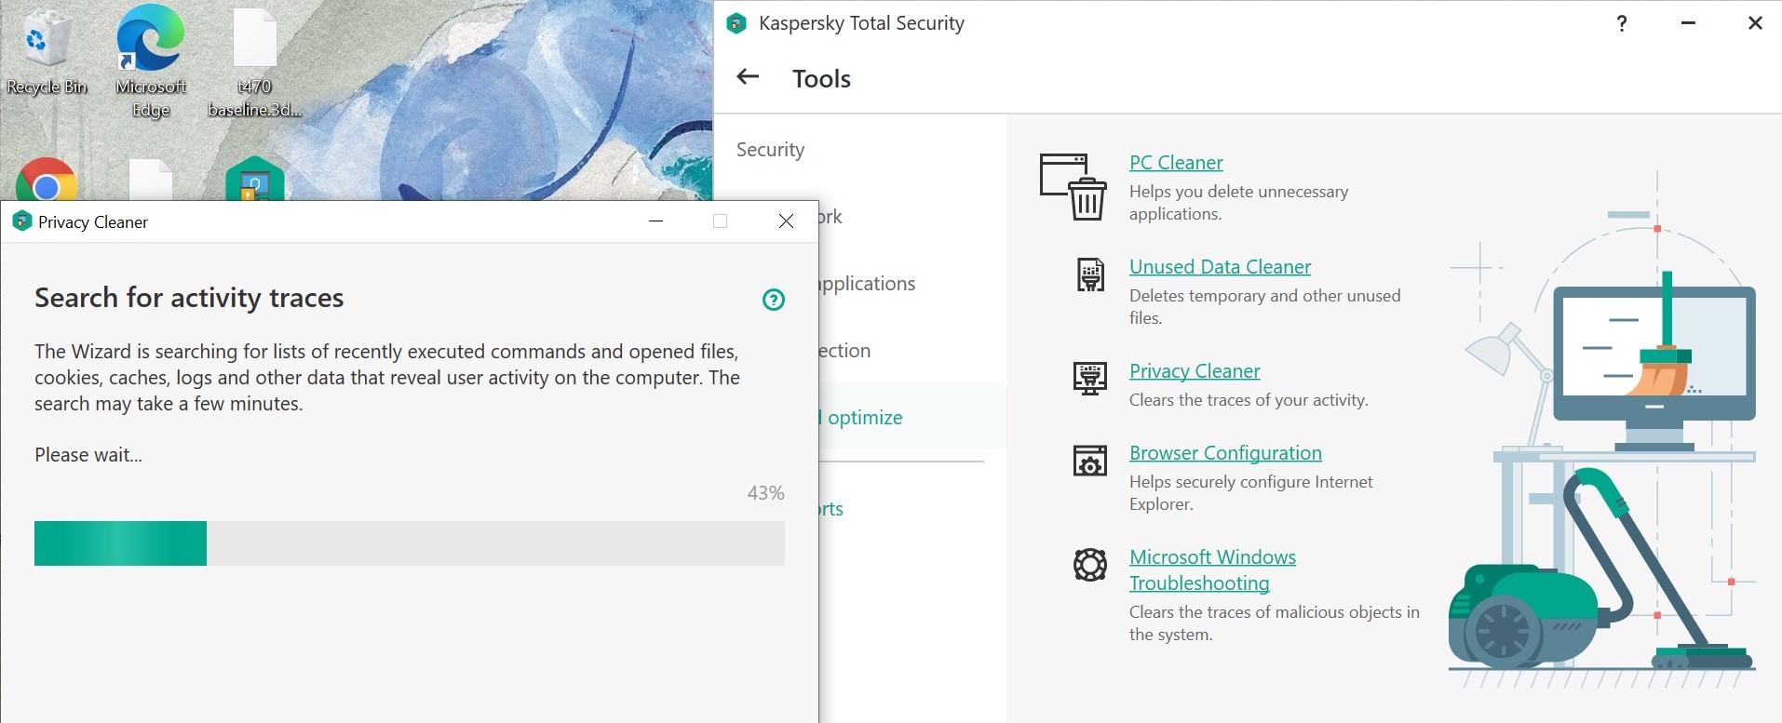
Task: Click the Browser Configuration gear window icon
Action: point(1090,461)
